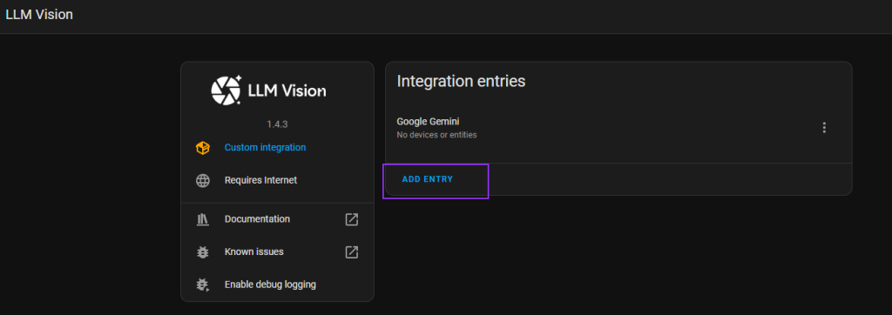Click the Documentation books icon
The height and width of the screenshot is (315, 892).
point(202,219)
